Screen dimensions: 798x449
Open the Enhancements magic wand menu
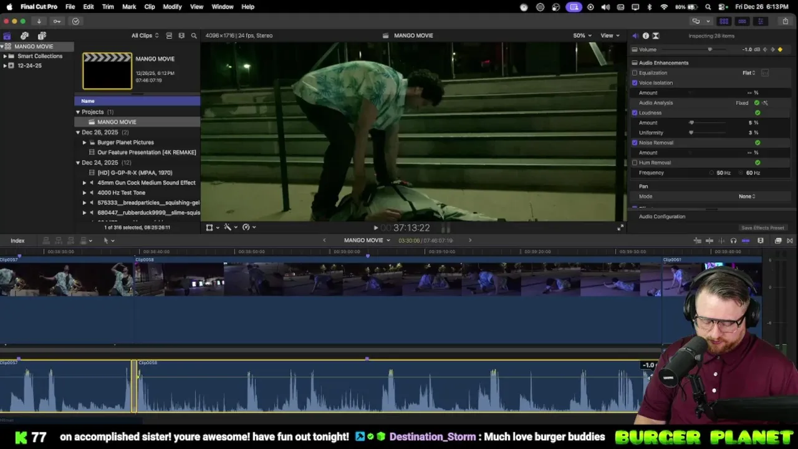pyautogui.click(x=230, y=228)
